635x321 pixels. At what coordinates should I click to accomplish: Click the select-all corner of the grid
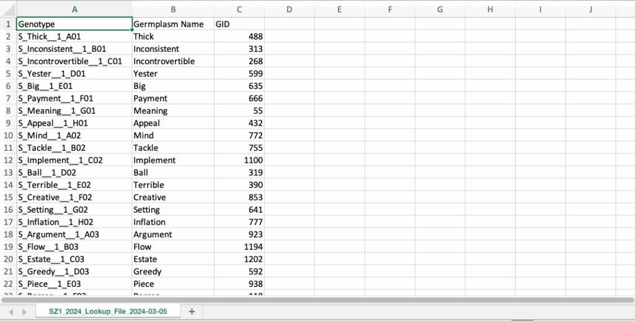click(7, 9)
